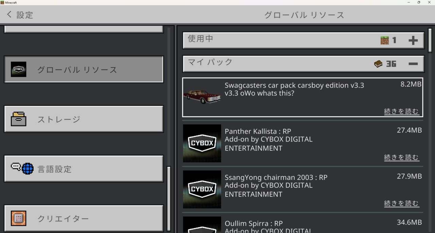Click the grass block icon in 使用中 header
The image size is (435, 233).
pyautogui.click(x=385, y=40)
